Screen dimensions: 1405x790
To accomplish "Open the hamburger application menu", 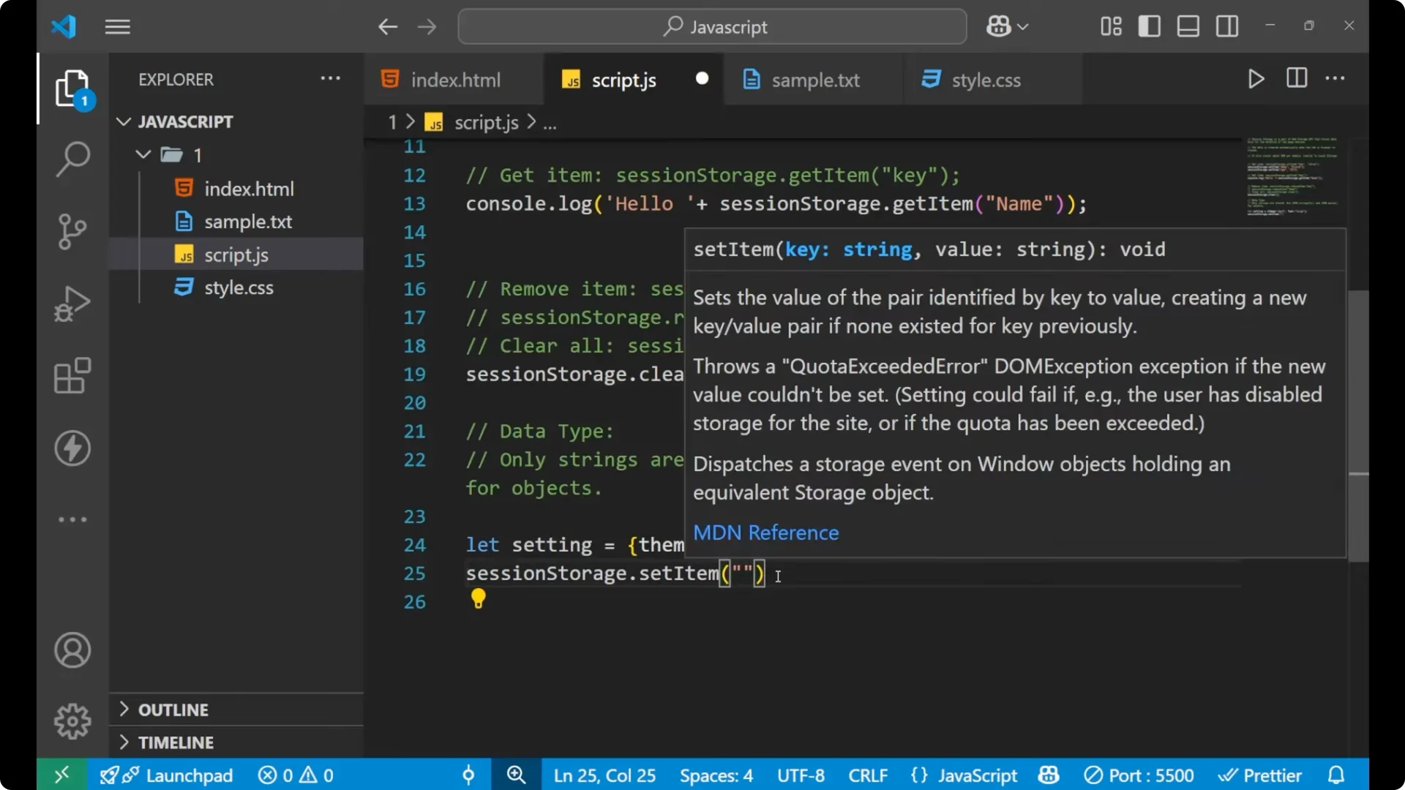I will 117,26.
